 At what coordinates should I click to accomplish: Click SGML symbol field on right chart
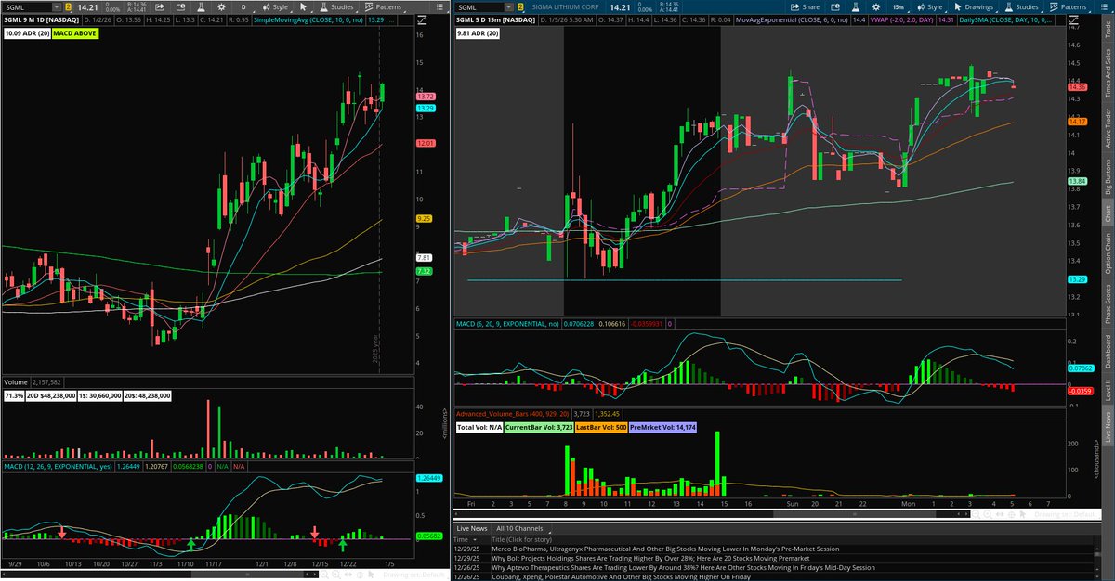click(x=479, y=7)
